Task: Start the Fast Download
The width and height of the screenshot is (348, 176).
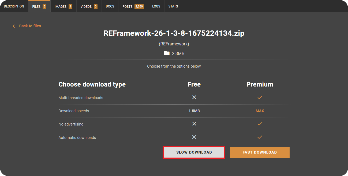Action: pos(260,152)
